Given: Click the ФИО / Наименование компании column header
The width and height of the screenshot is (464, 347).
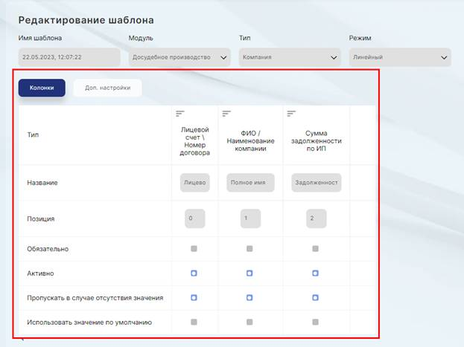Looking at the screenshot, I should point(250,141).
